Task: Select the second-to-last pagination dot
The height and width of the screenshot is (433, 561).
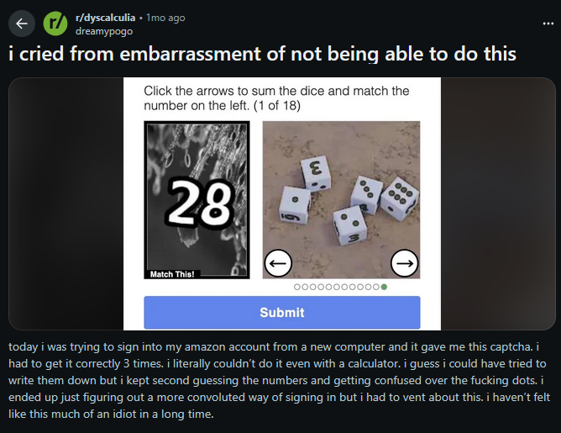Action: tap(376, 287)
